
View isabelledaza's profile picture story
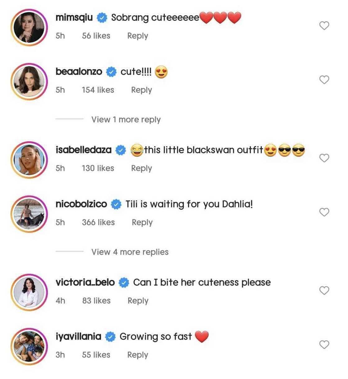(x=29, y=160)
